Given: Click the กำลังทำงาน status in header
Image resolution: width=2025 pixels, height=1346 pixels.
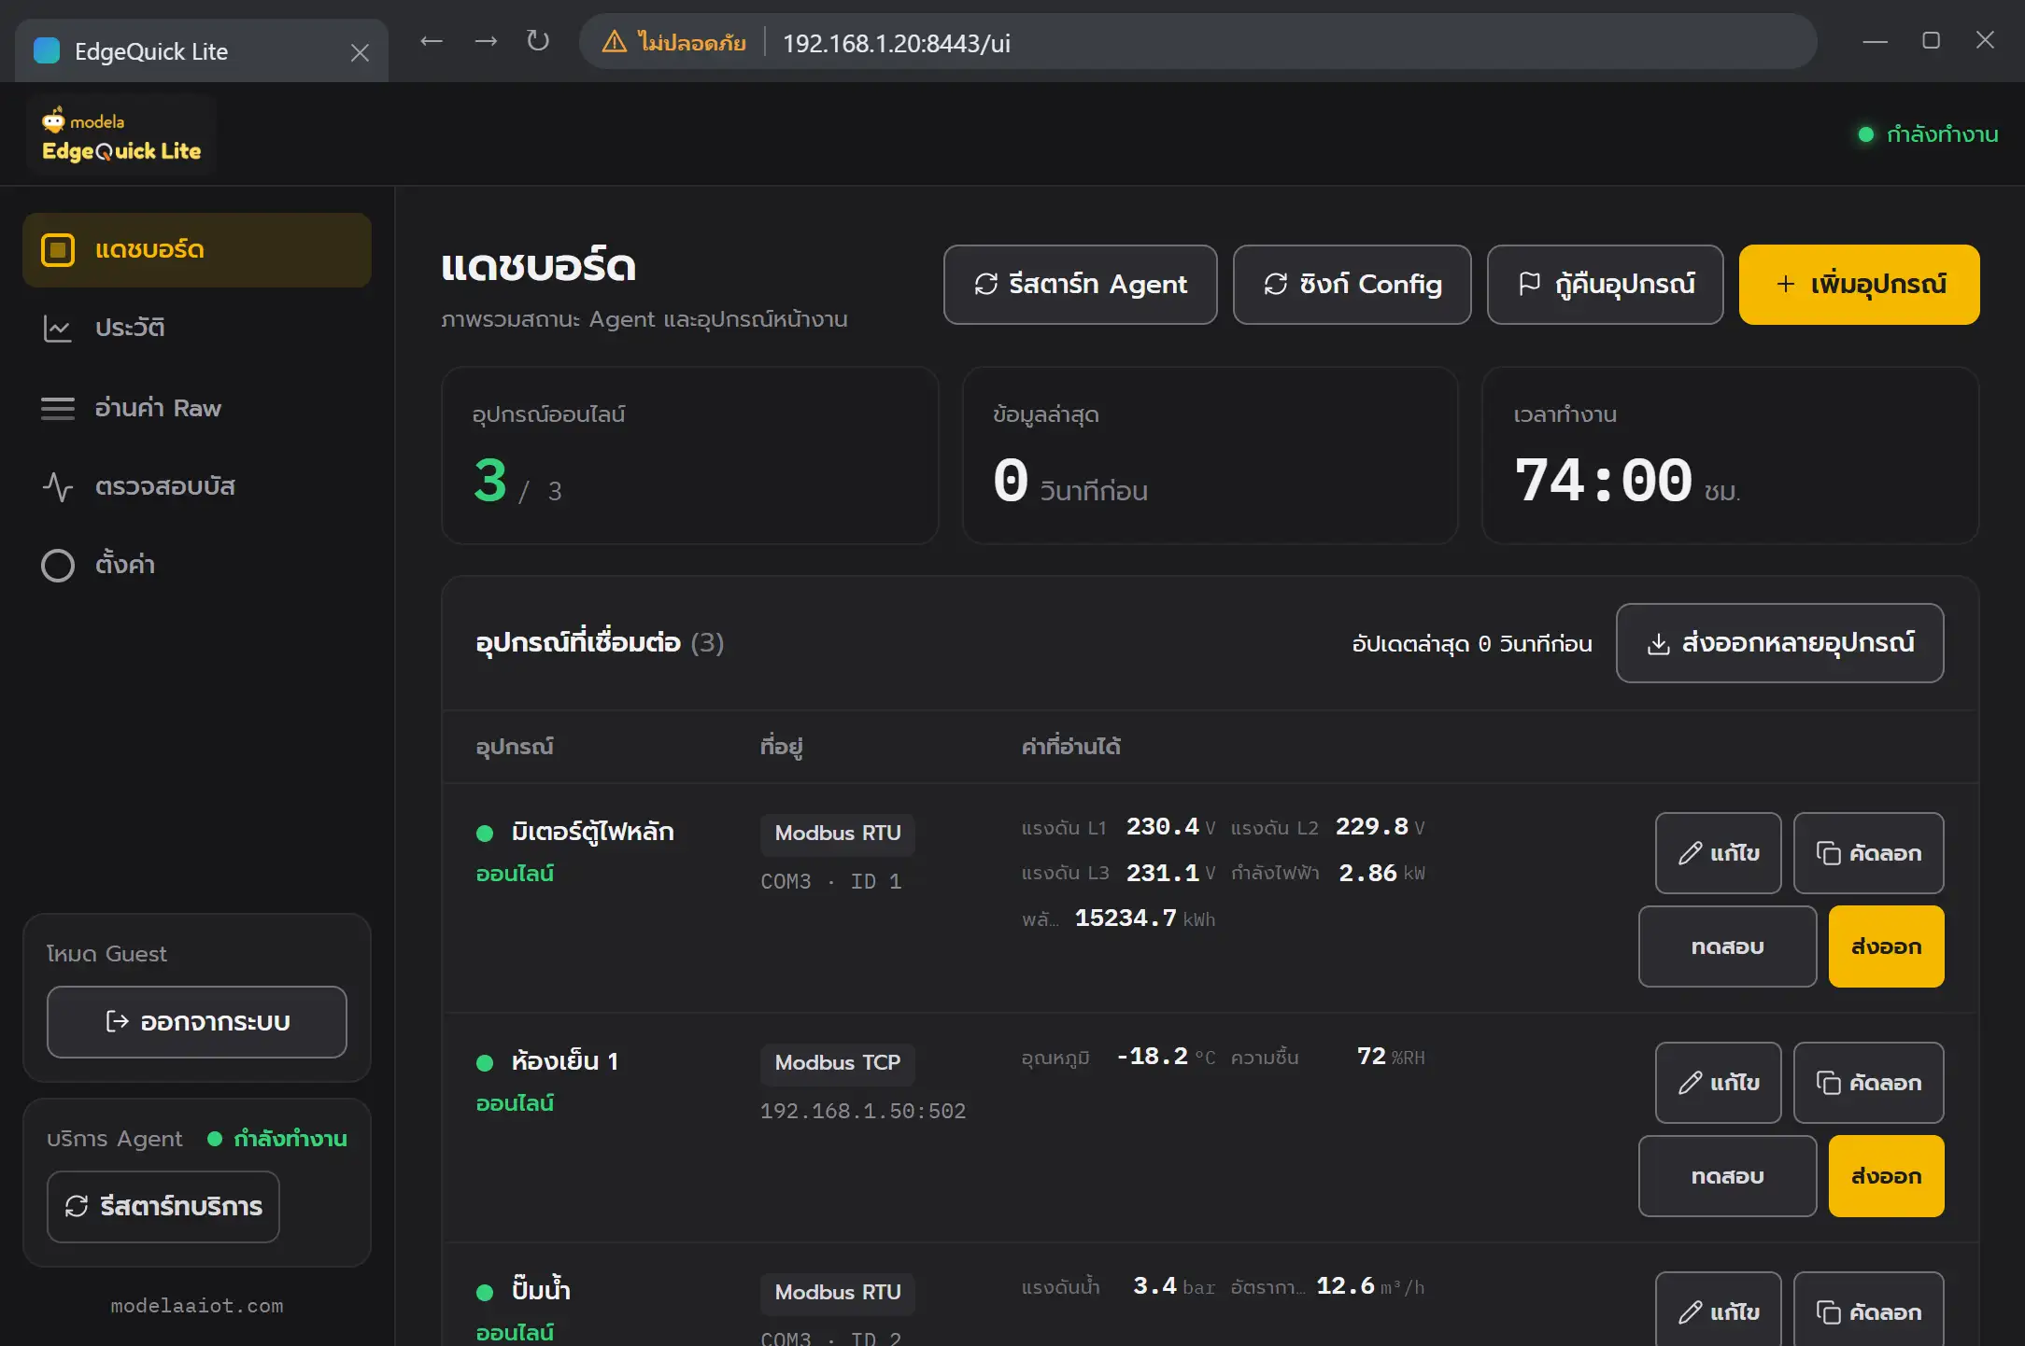Looking at the screenshot, I should pyautogui.click(x=1927, y=134).
